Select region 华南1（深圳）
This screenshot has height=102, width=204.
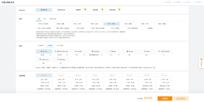click(x=128, y=24)
